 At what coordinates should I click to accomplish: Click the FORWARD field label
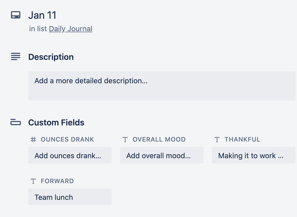(x=57, y=181)
